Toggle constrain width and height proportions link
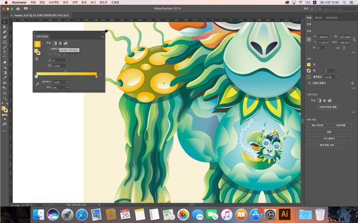Image resolution: width=358 pixels, height=223 pixels. point(354,40)
